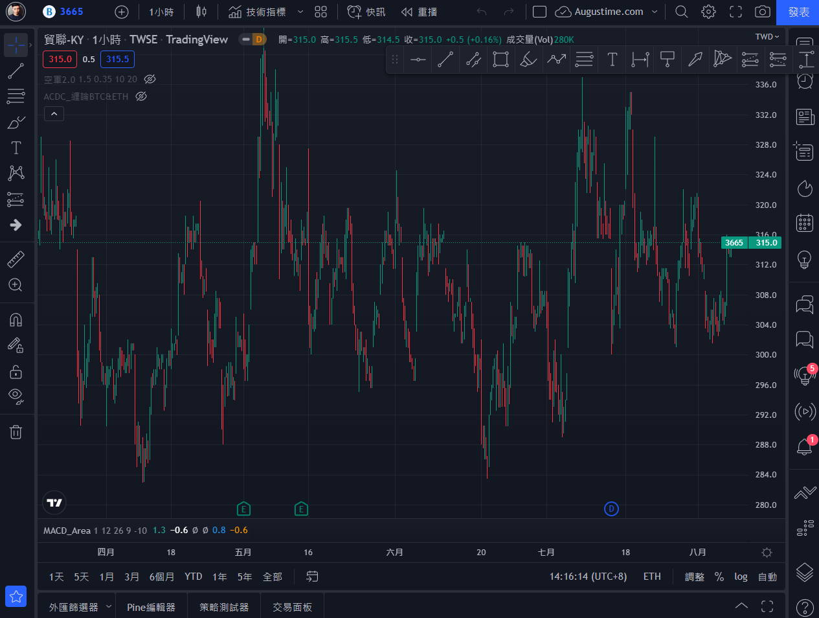This screenshot has height=618, width=819.
Task: Activate the zoom-in tool
Action: (16, 285)
